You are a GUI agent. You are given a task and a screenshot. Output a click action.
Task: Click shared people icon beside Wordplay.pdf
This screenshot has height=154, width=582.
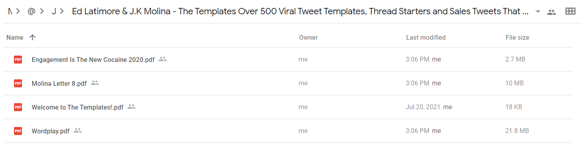[x=78, y=131]
